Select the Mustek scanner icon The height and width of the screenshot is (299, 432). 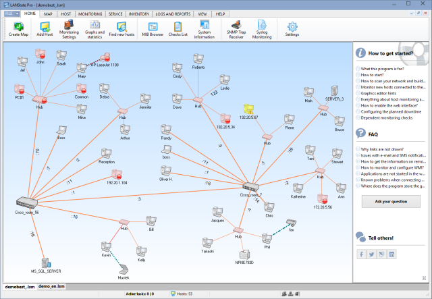[x=124, y=269]
